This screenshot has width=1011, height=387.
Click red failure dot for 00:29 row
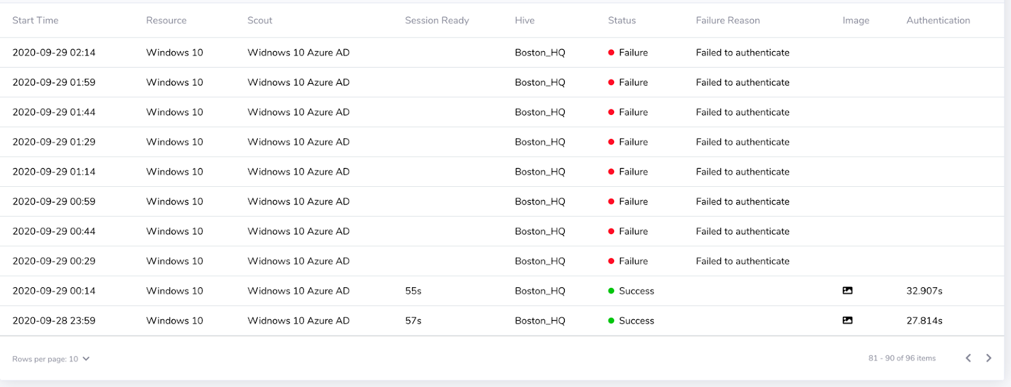[x=611, y=261]
